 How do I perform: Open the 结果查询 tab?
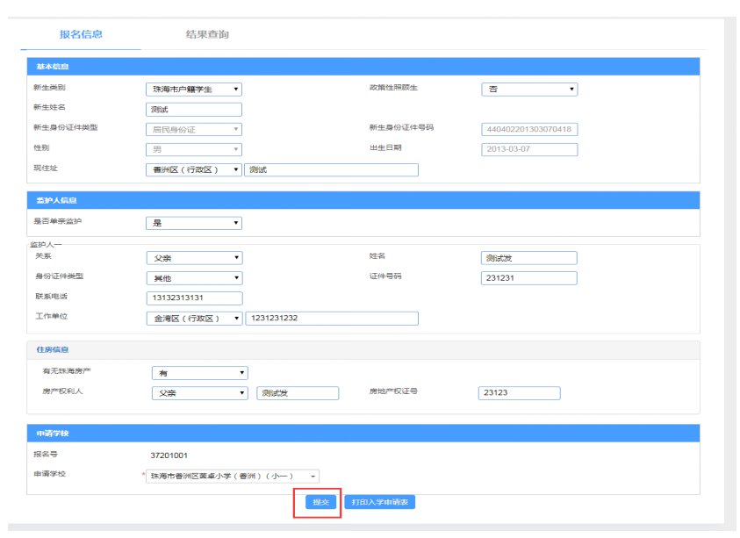pyautogui.click(x=207, y=34)
